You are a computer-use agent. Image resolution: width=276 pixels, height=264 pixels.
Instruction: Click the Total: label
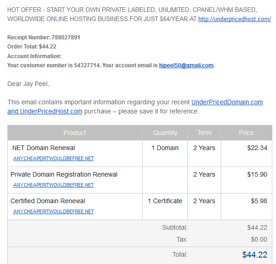pyautogui.click(x=180, y=254)
